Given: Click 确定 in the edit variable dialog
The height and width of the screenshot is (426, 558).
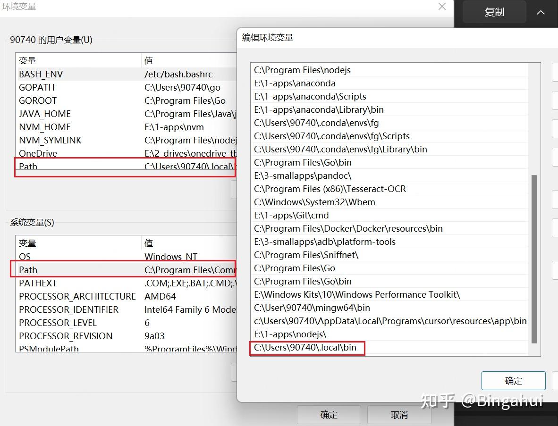Looking at the screenshot, I should [x=513, y=381].
